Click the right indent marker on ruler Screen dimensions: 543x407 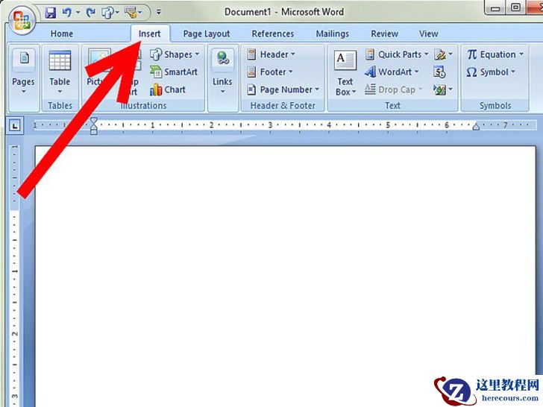tap(476, 127)
